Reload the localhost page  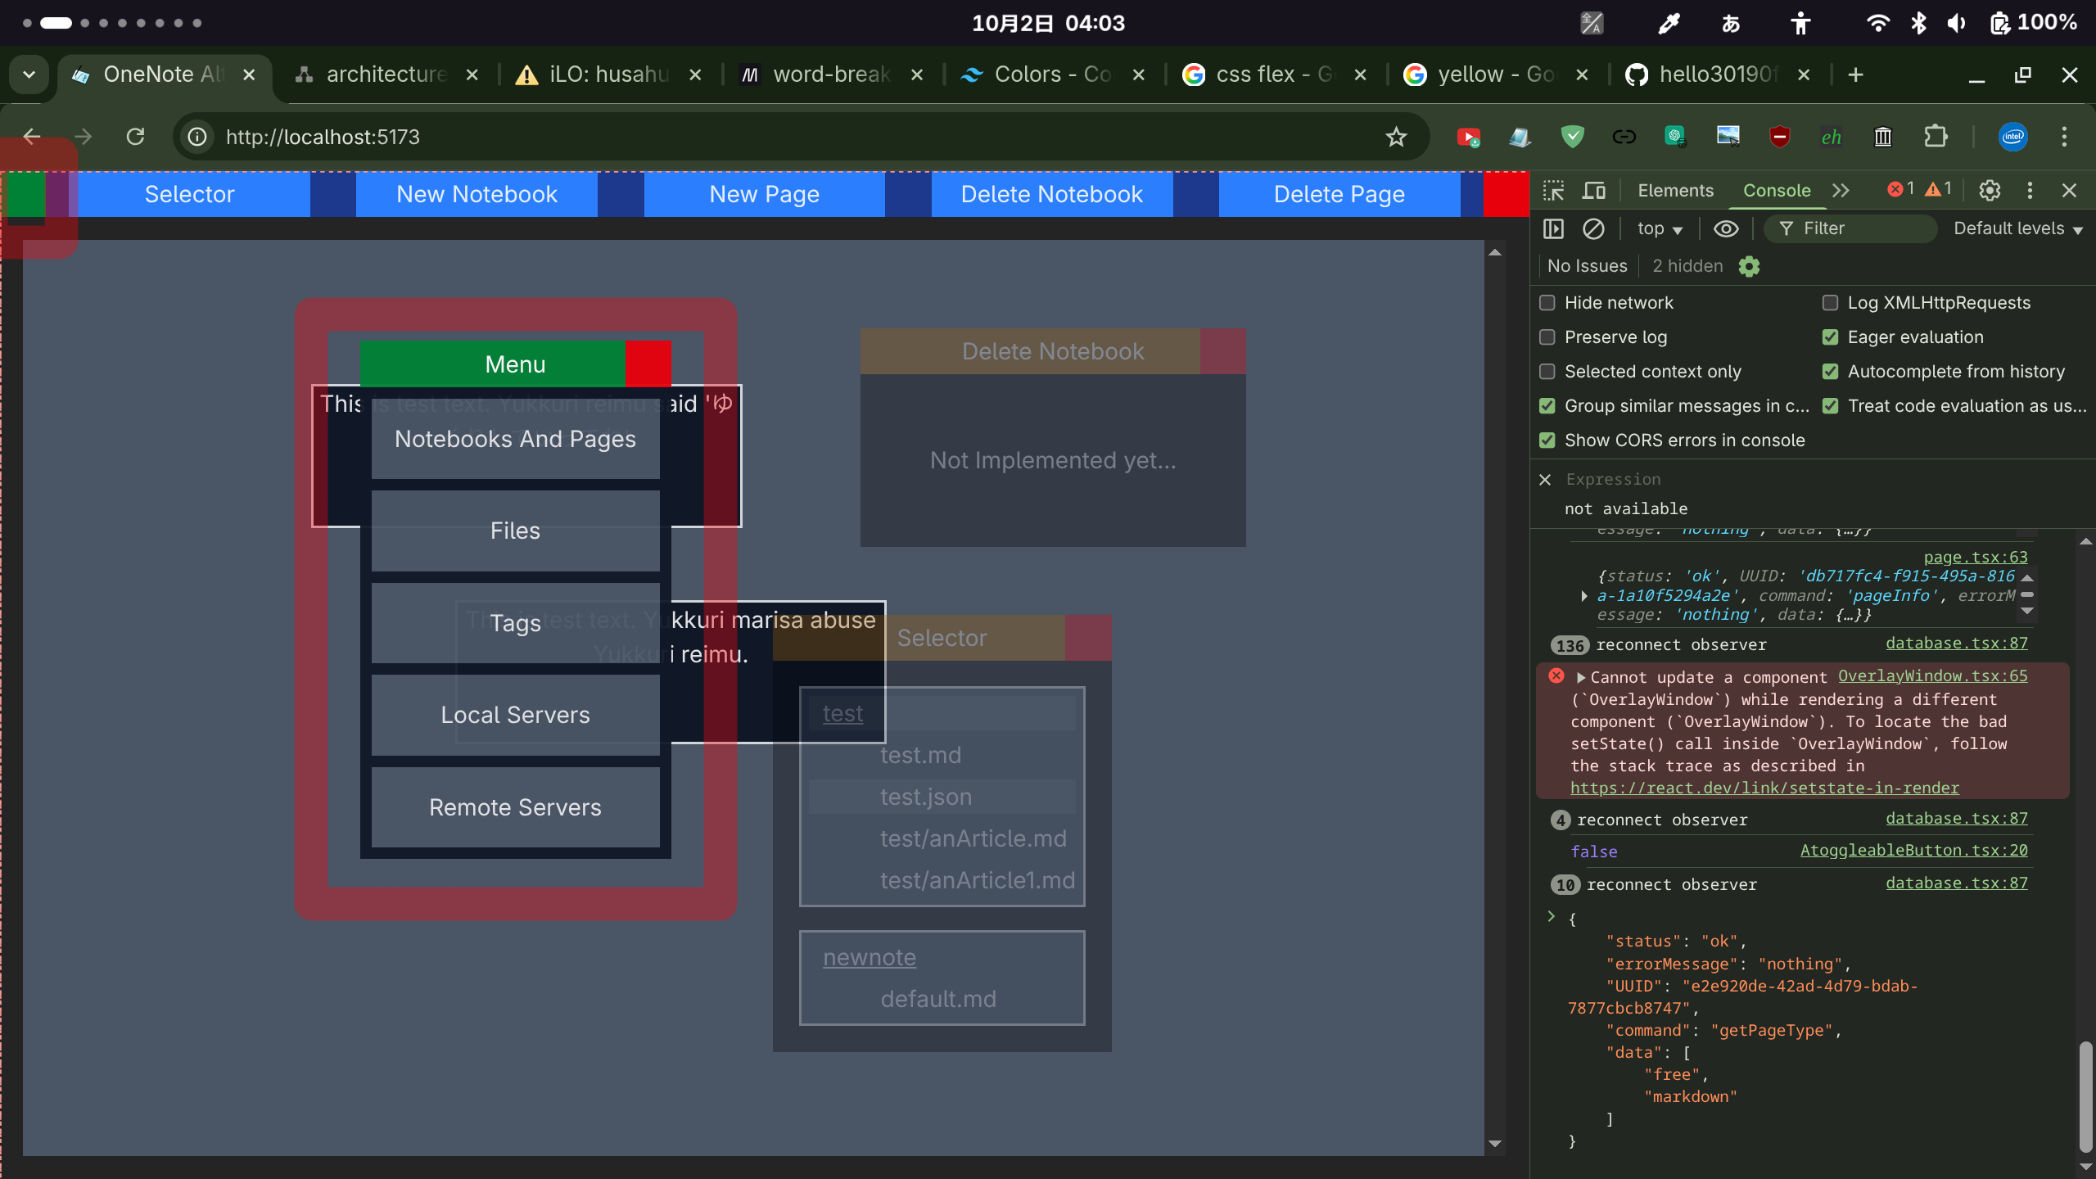136,137
